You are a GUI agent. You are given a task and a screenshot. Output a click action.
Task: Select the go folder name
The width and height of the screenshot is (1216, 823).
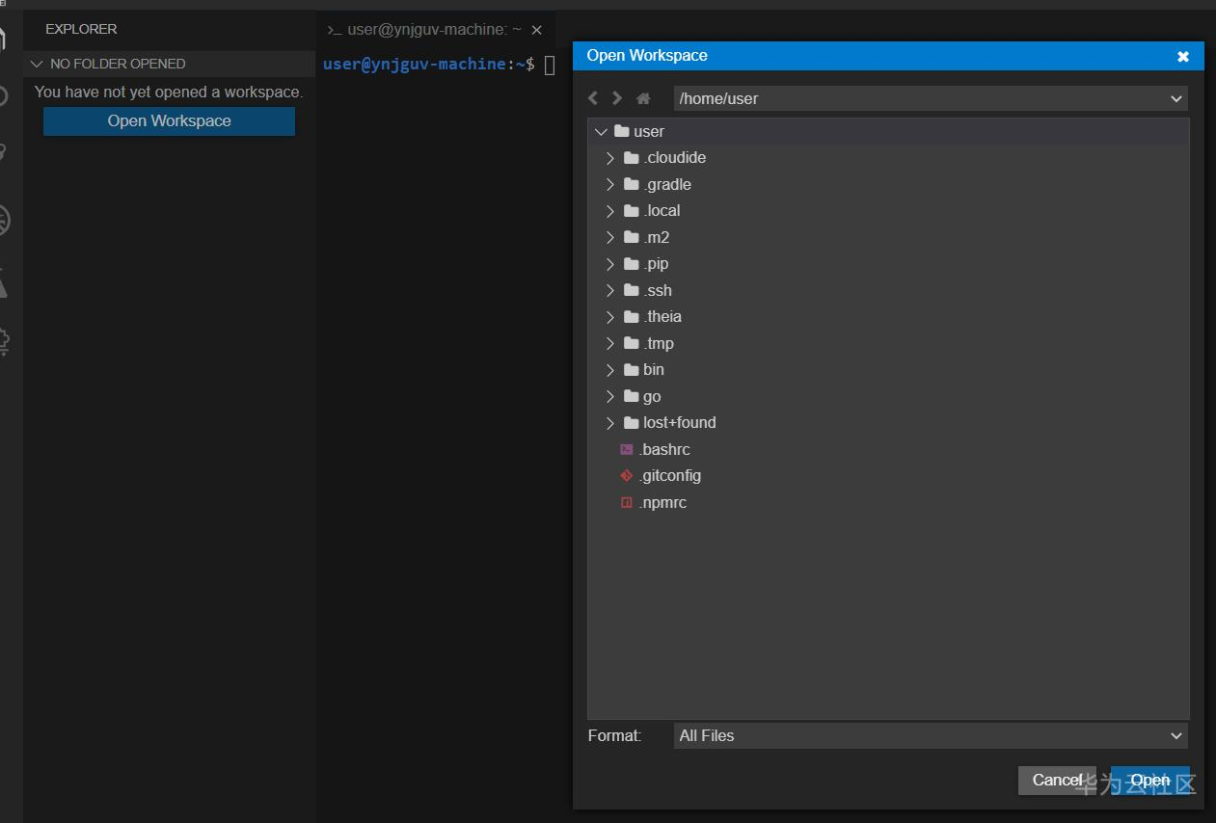652,396
